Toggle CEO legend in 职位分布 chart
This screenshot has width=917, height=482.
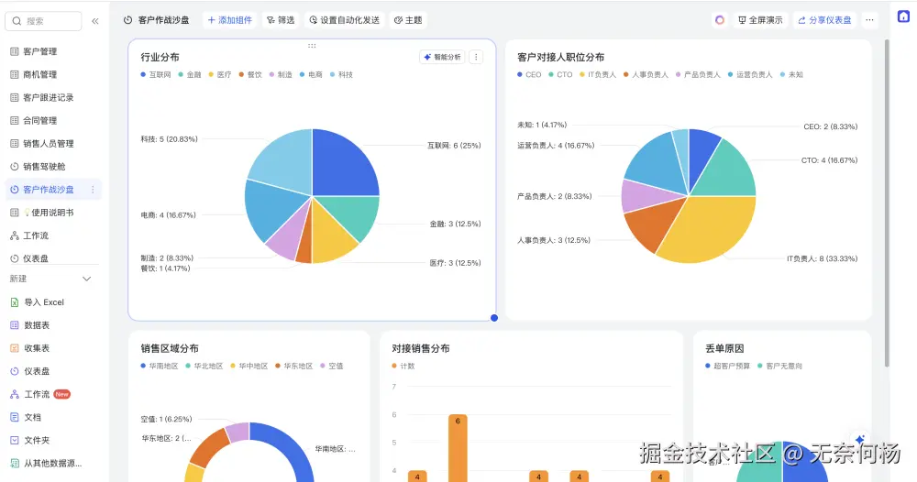point(529,75)
